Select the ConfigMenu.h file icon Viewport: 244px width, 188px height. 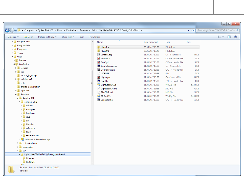point(99,70)
